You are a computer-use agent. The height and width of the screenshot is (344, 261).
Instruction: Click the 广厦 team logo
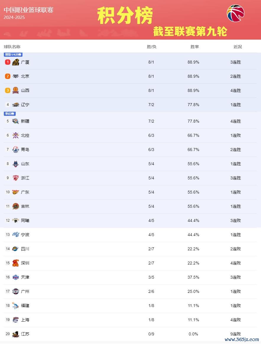click(16, 62)
